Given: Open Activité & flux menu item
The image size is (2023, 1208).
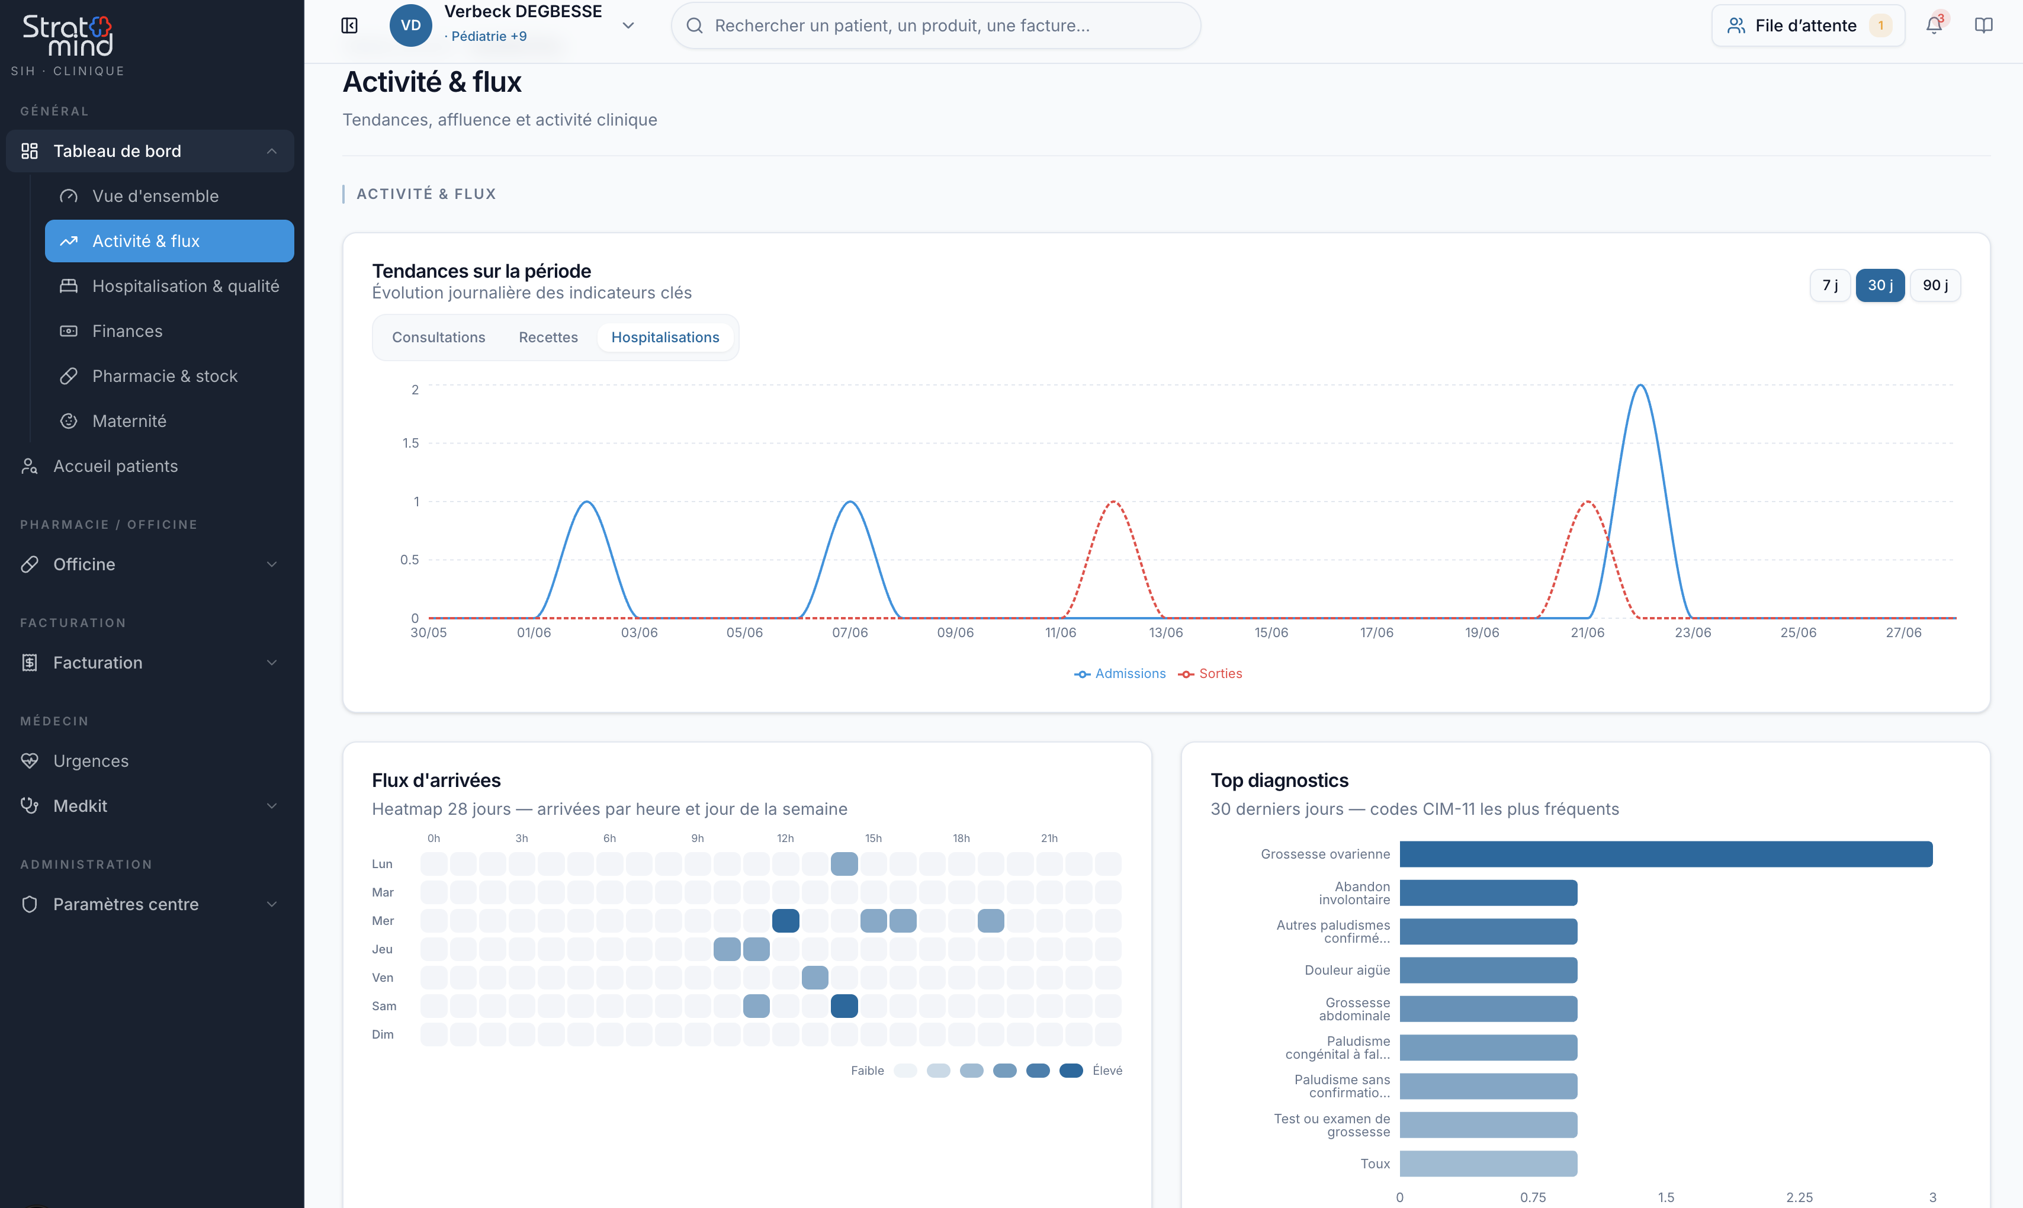Looking at the screenshot, I should 169,241.
